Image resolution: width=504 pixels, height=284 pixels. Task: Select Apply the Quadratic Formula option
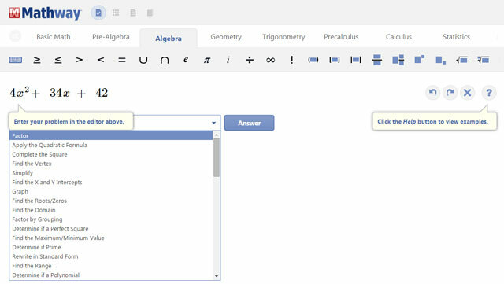(x=50, y=145)
